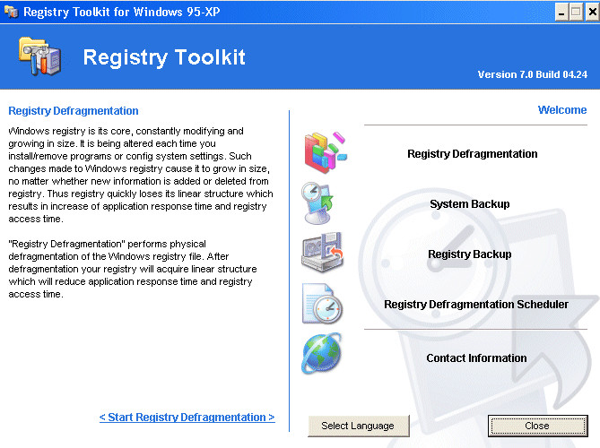Click the paragraph starting "Windows registry is its core"

(x=141, y=175)
